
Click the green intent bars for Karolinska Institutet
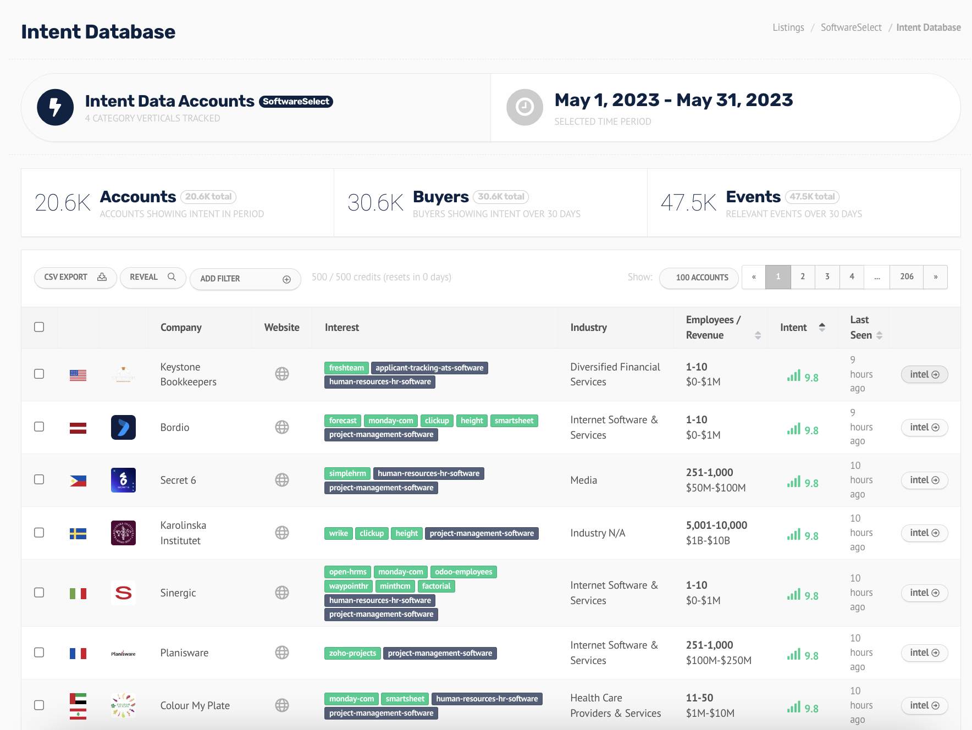[794, 533]
